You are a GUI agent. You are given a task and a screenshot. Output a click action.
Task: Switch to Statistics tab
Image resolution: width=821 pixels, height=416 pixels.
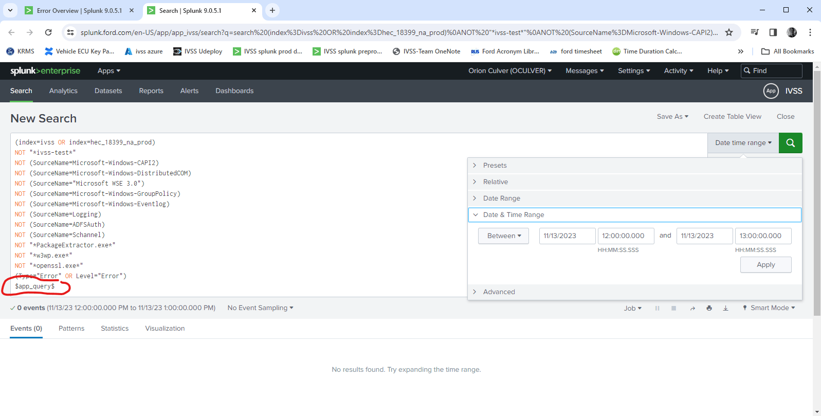[x=115, y=329]
